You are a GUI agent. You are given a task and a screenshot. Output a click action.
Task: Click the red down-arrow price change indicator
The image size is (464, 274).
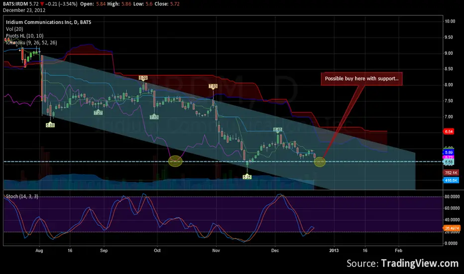point(42,4)
